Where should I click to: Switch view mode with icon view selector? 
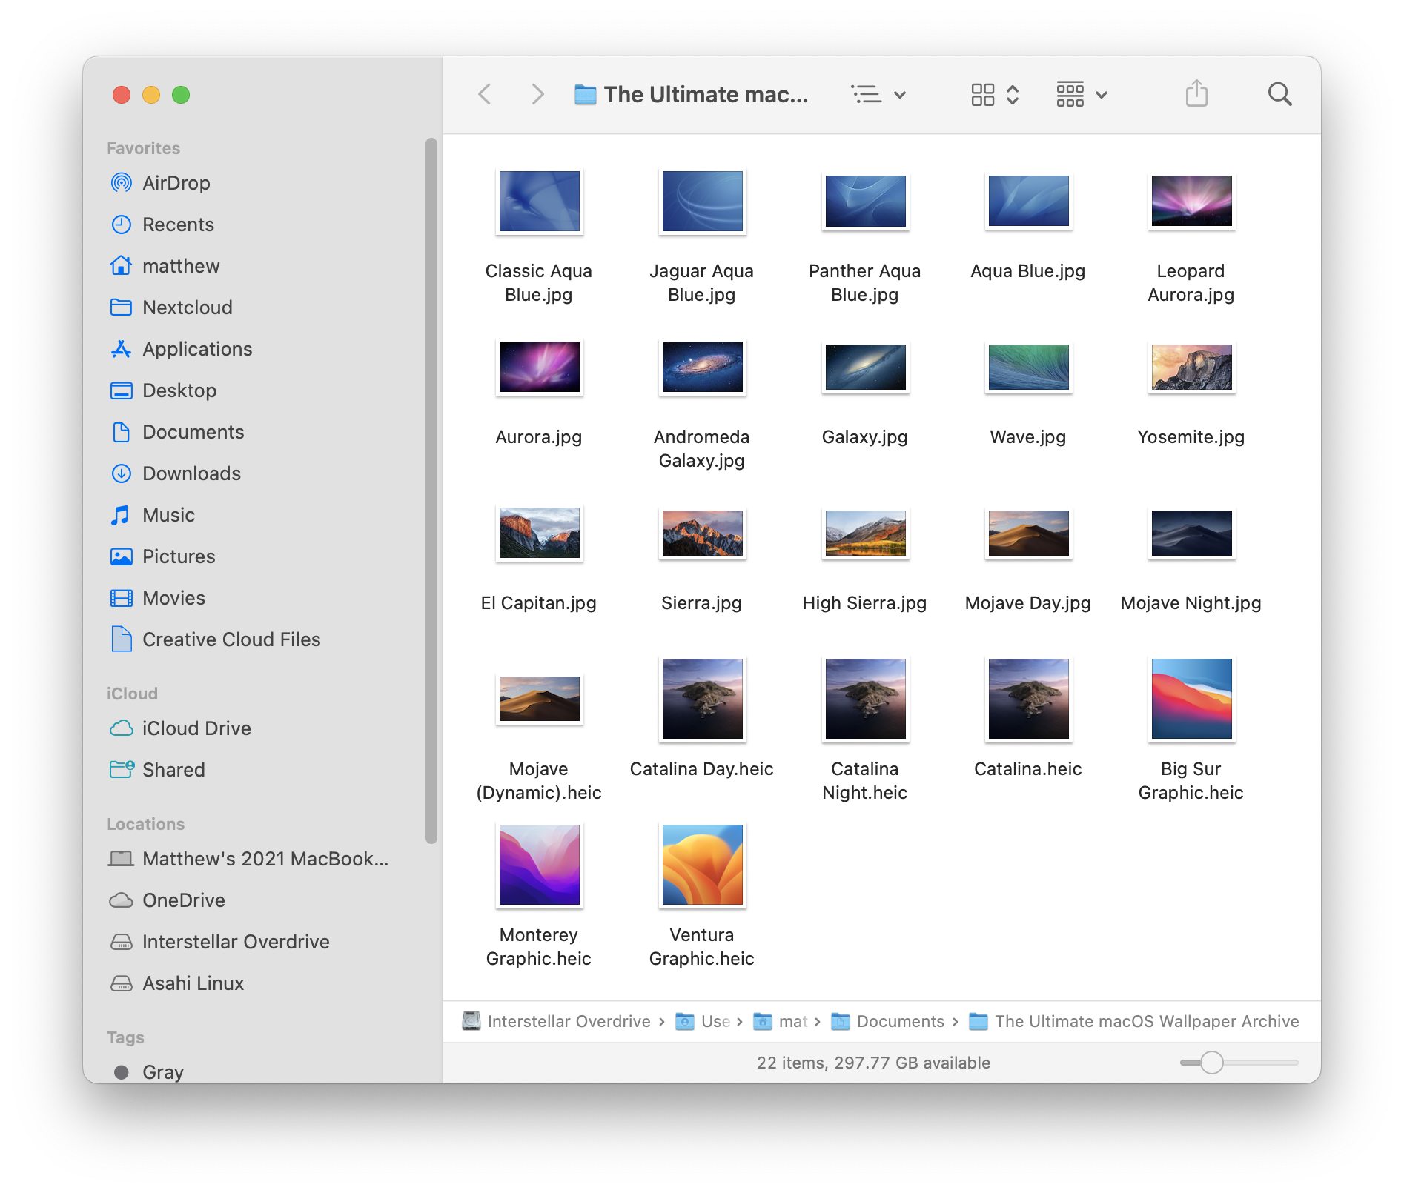(x=995, y=94)
